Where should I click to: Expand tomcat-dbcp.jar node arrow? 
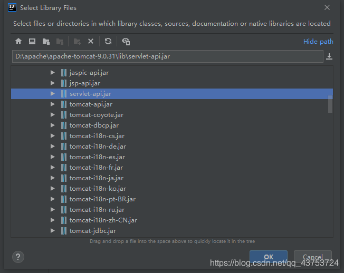click(x=53, y=125)
